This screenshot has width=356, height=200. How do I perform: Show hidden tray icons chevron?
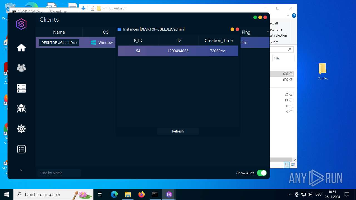(x=290, y=194)
